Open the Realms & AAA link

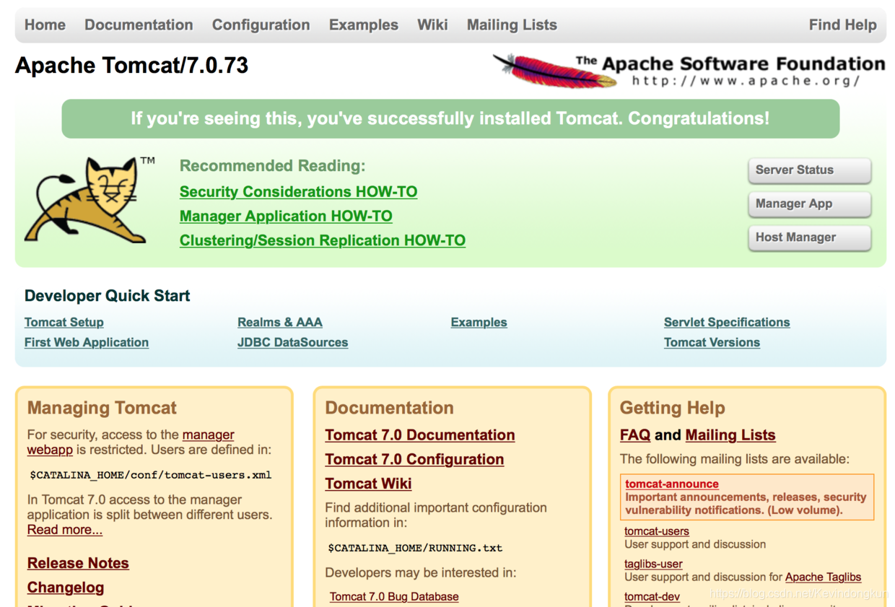[x=280, y=323]
